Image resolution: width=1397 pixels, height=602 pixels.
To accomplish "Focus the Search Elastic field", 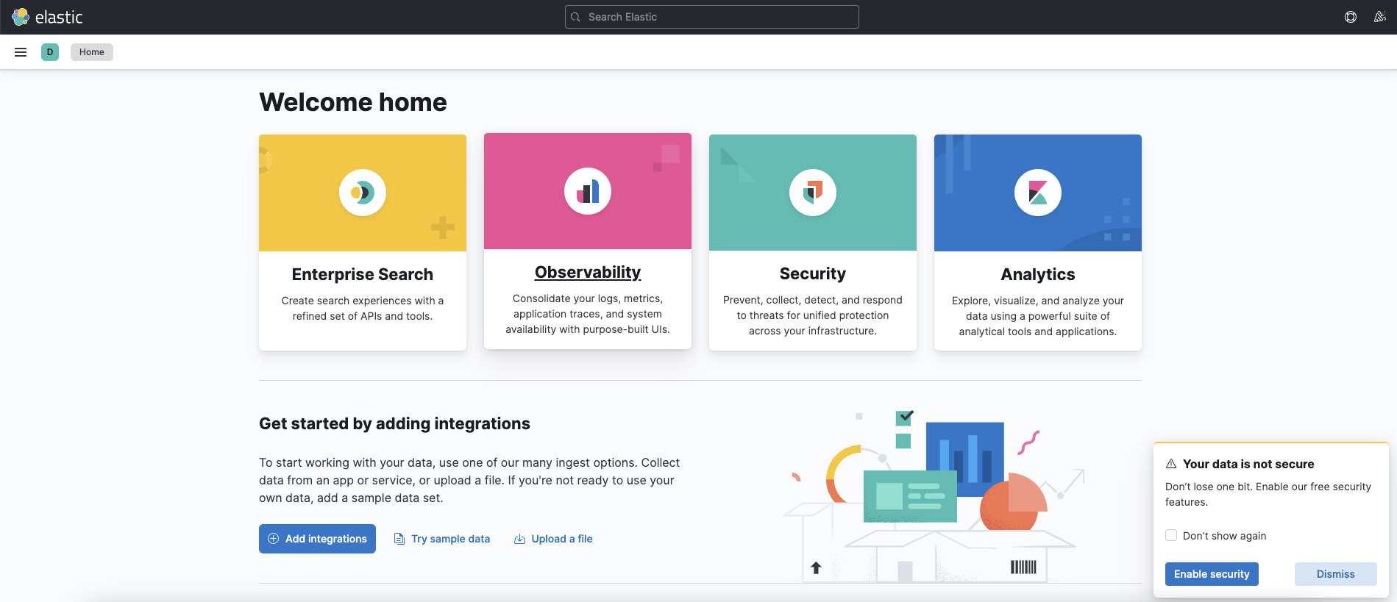I will click(712, 17).
